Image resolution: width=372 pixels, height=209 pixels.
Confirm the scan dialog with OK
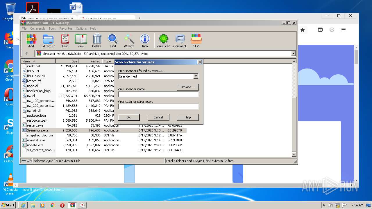[128, 117]
